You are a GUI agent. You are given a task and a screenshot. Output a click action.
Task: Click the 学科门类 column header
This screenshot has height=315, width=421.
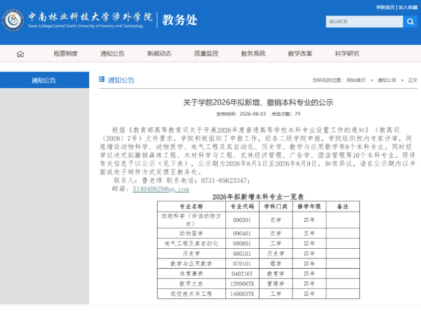click(x=276, y=207)
